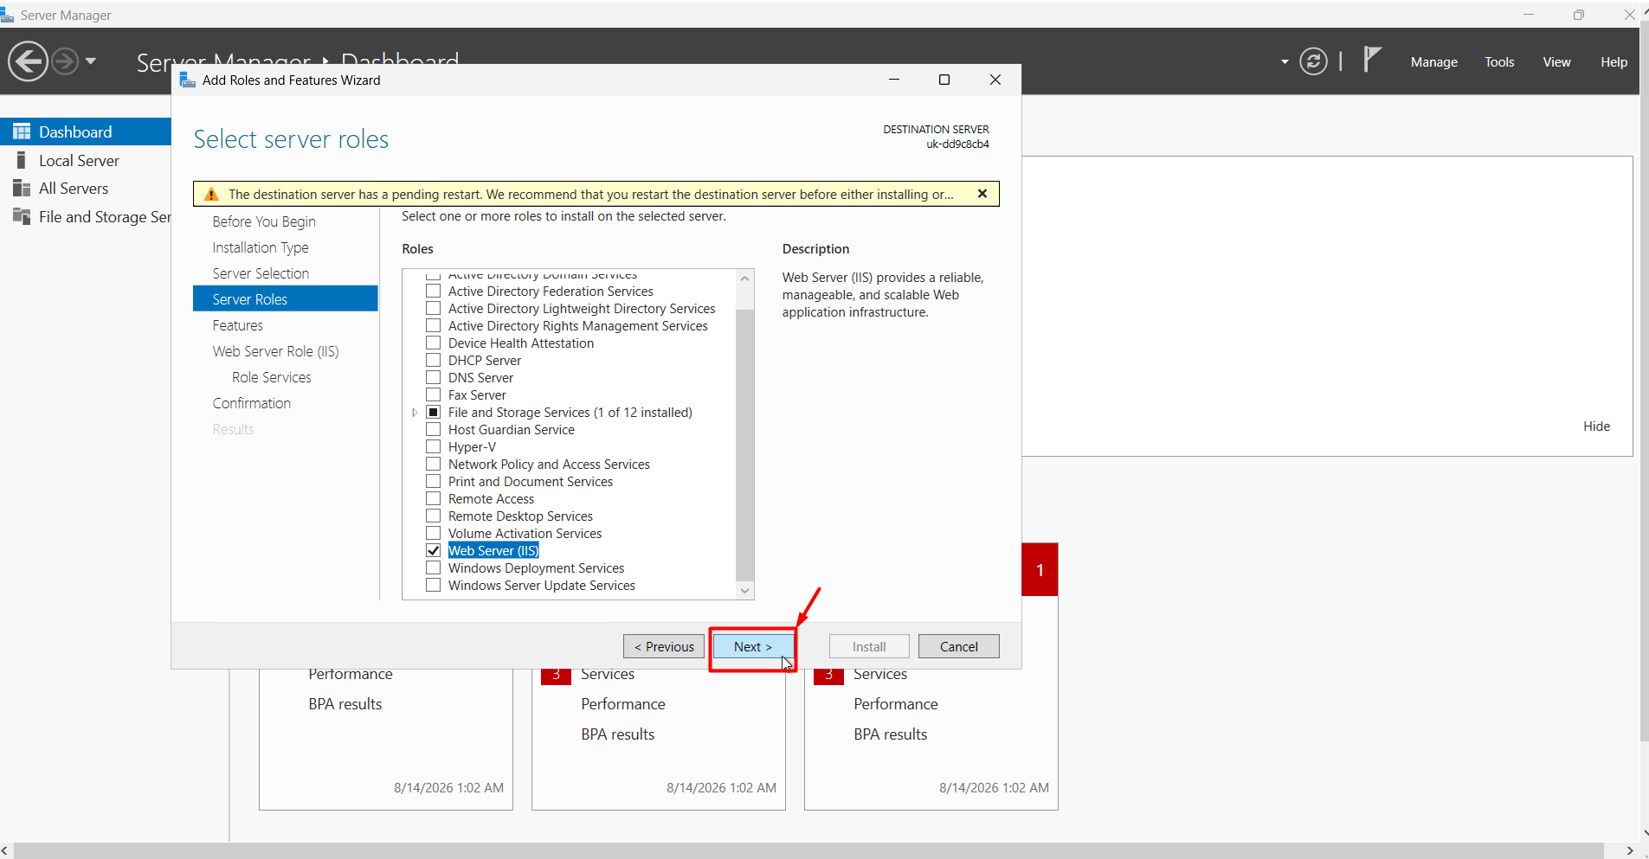Check Active Directory Federation Services
1649x859 pixels.
434,291
